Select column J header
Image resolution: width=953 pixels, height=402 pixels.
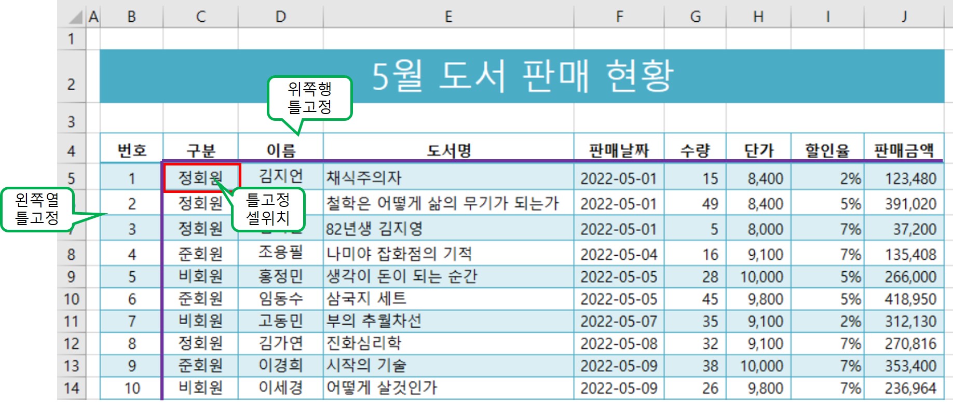(x=904, y=17)
